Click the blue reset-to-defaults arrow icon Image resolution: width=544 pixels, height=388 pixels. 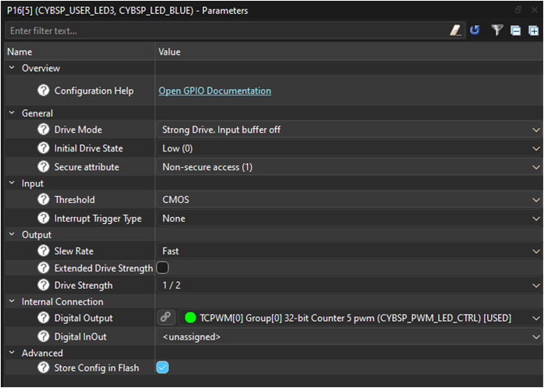pyautogui.click(x=475, y=30)
